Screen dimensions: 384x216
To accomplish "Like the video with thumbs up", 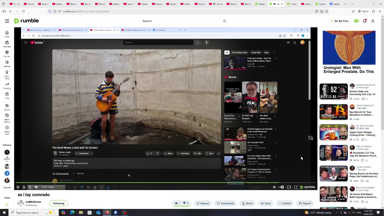I will [177, 203].
